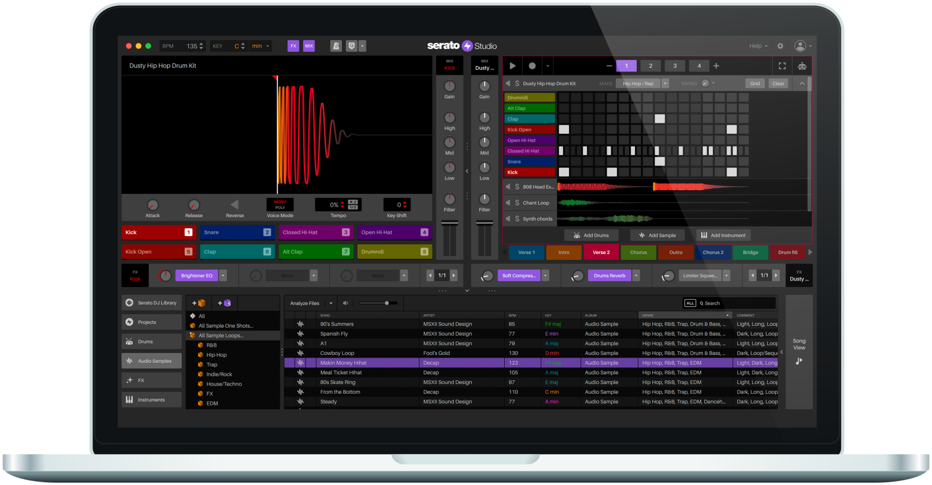Switch to scene 2
Screen dimensions: 932x485
point(650,66)
